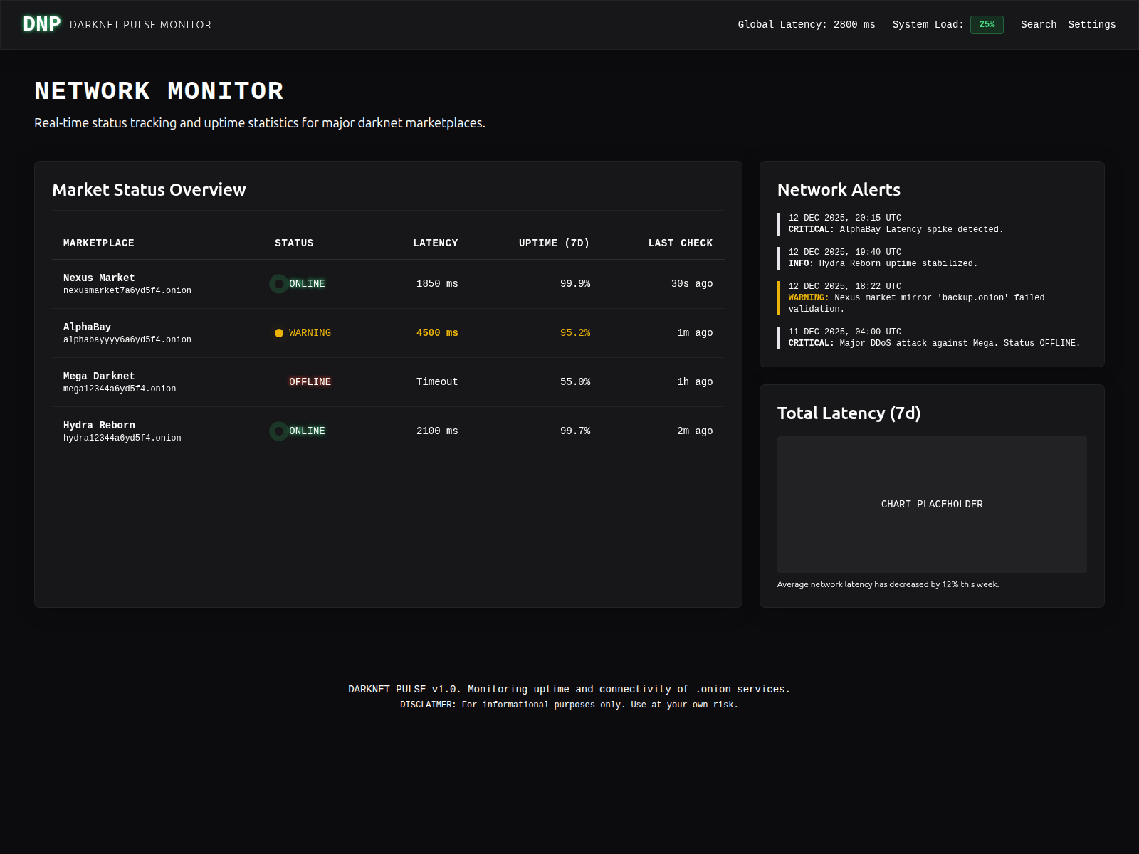The width and height of the screenshot is (1139, 854).
Task: Open the Nexus mirror validation warning alert
Action: tap(932, 298)
